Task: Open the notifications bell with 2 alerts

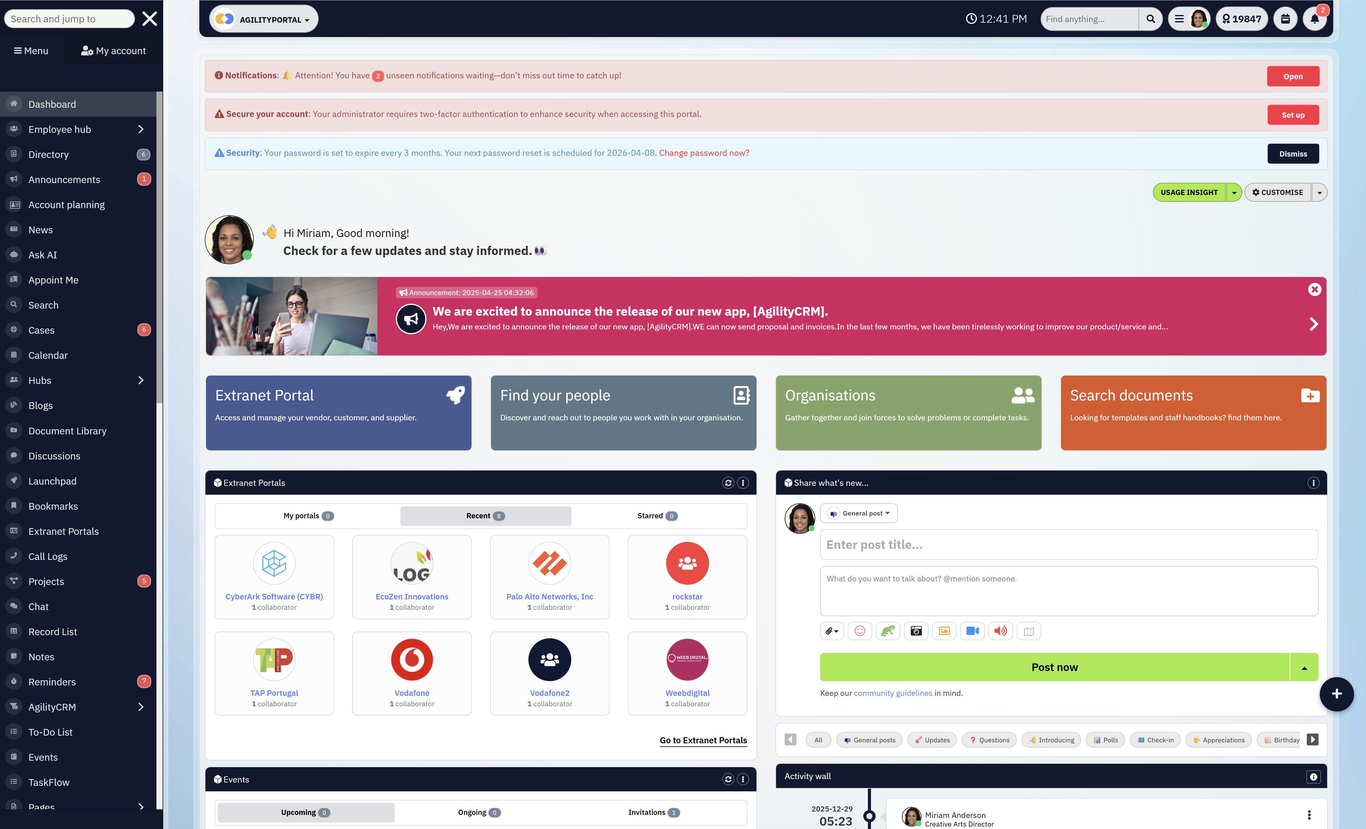Action: coord(1314,18)
